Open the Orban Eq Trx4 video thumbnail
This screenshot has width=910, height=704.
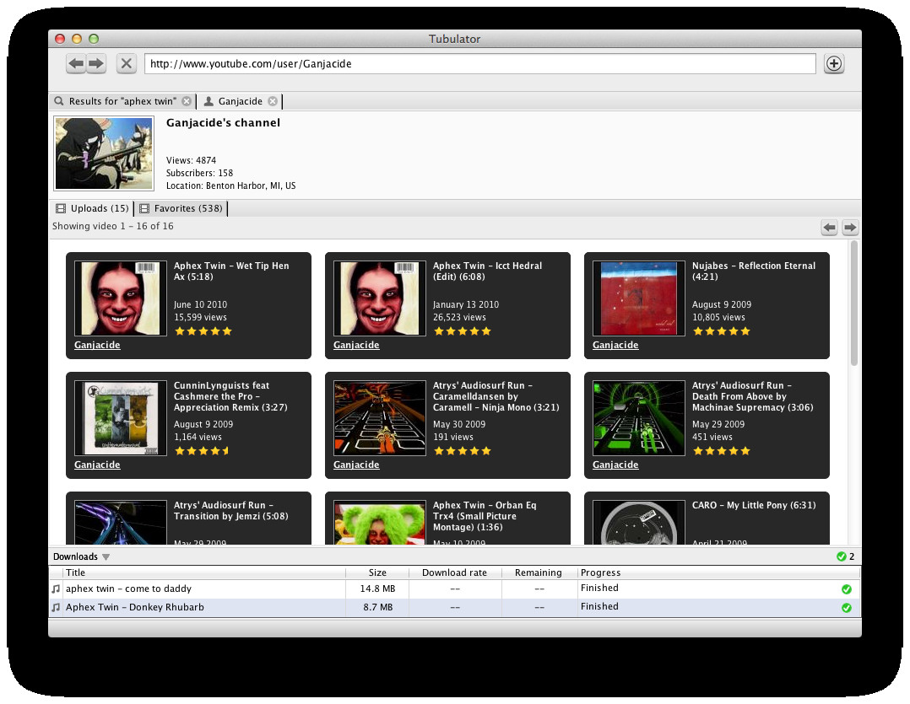point(380,523)
